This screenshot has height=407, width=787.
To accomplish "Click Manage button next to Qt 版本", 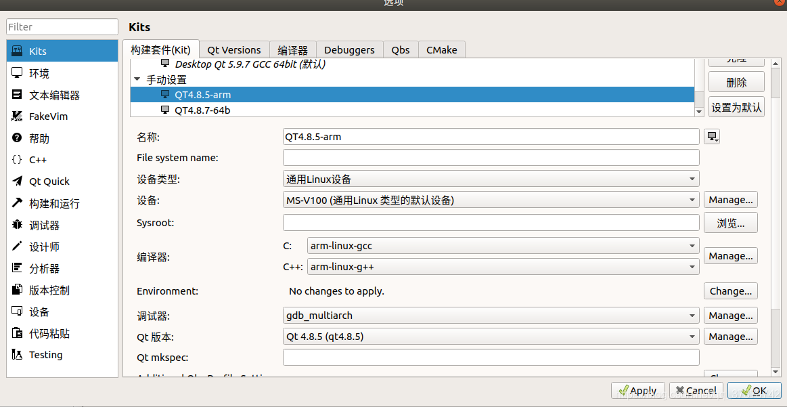I will (730, 337).
